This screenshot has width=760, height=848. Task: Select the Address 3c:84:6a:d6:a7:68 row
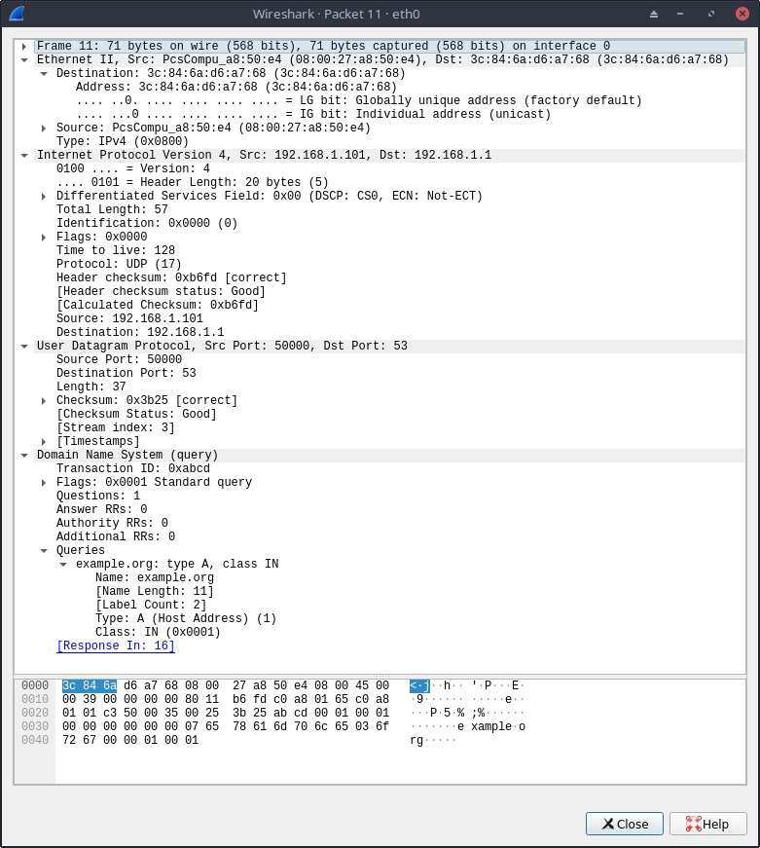click(x=235, y=87)
